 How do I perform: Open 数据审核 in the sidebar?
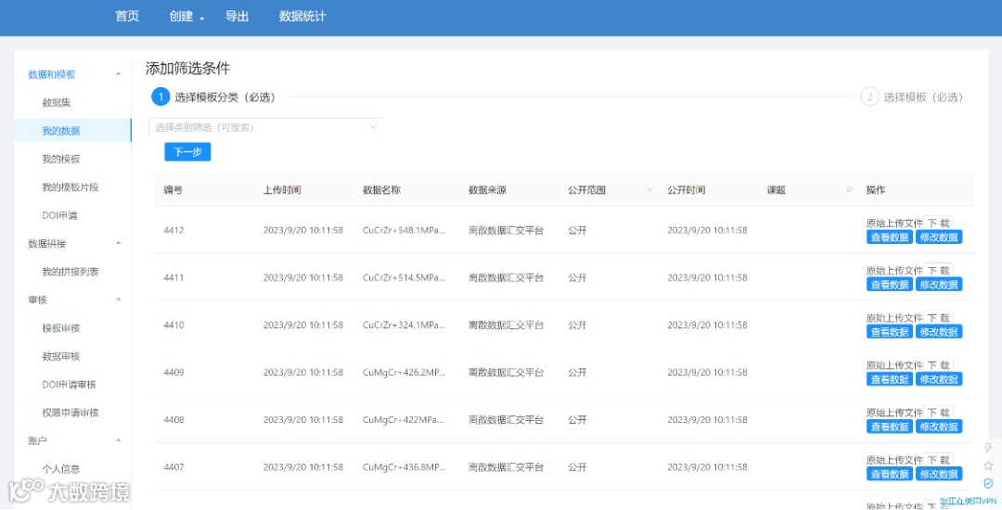(61, 356)
